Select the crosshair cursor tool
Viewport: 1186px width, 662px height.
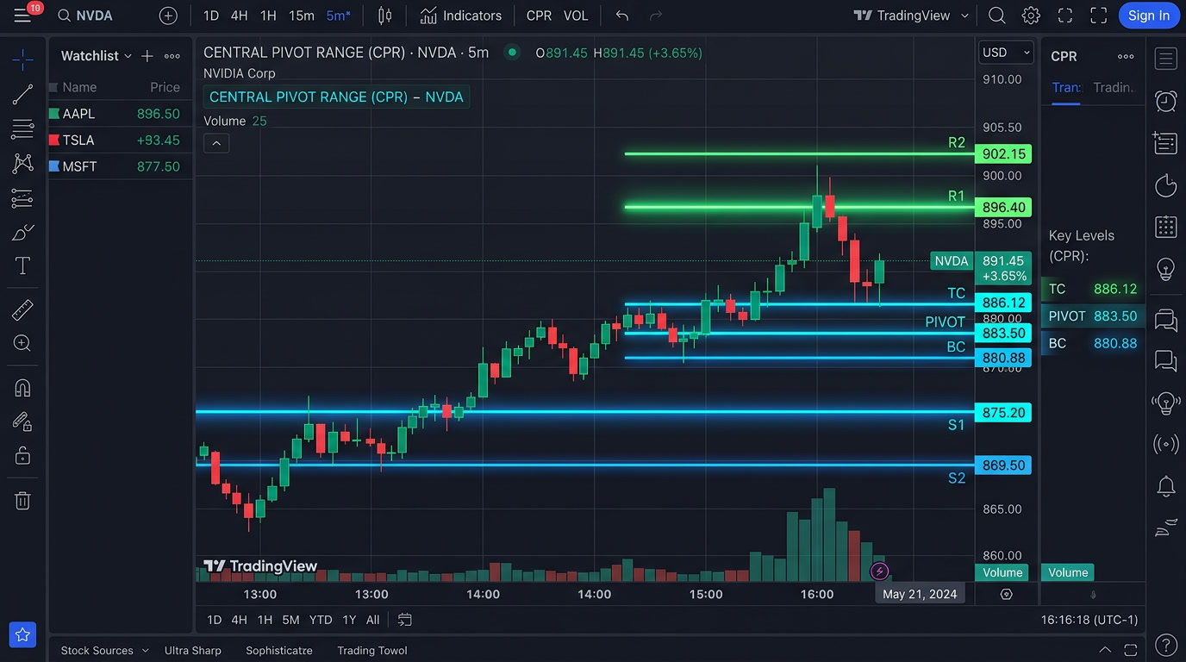click(22, 59)
